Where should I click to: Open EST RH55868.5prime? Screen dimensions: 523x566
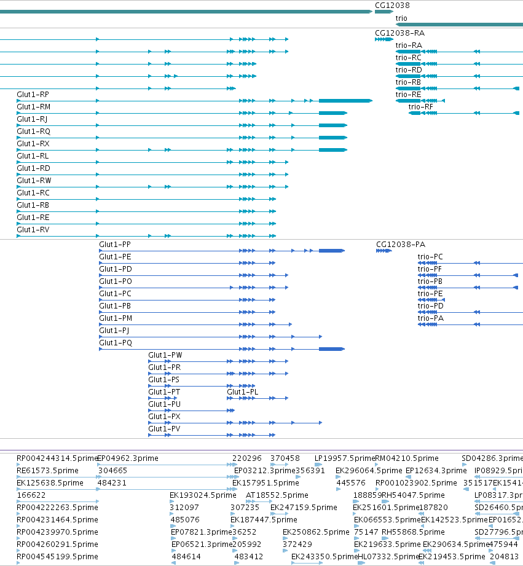pos(413,532)
